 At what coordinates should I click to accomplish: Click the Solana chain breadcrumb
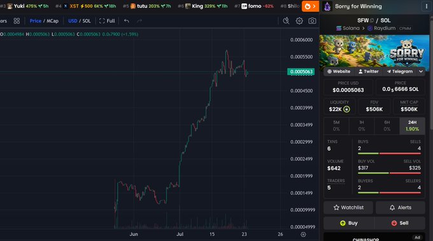(348, 28)
